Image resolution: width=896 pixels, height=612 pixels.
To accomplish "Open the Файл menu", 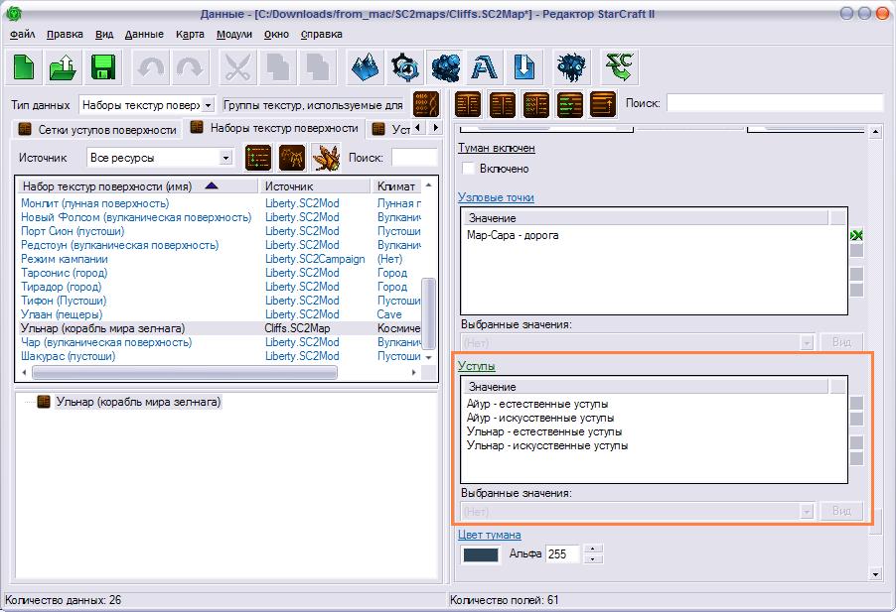I will coord(22,35).
